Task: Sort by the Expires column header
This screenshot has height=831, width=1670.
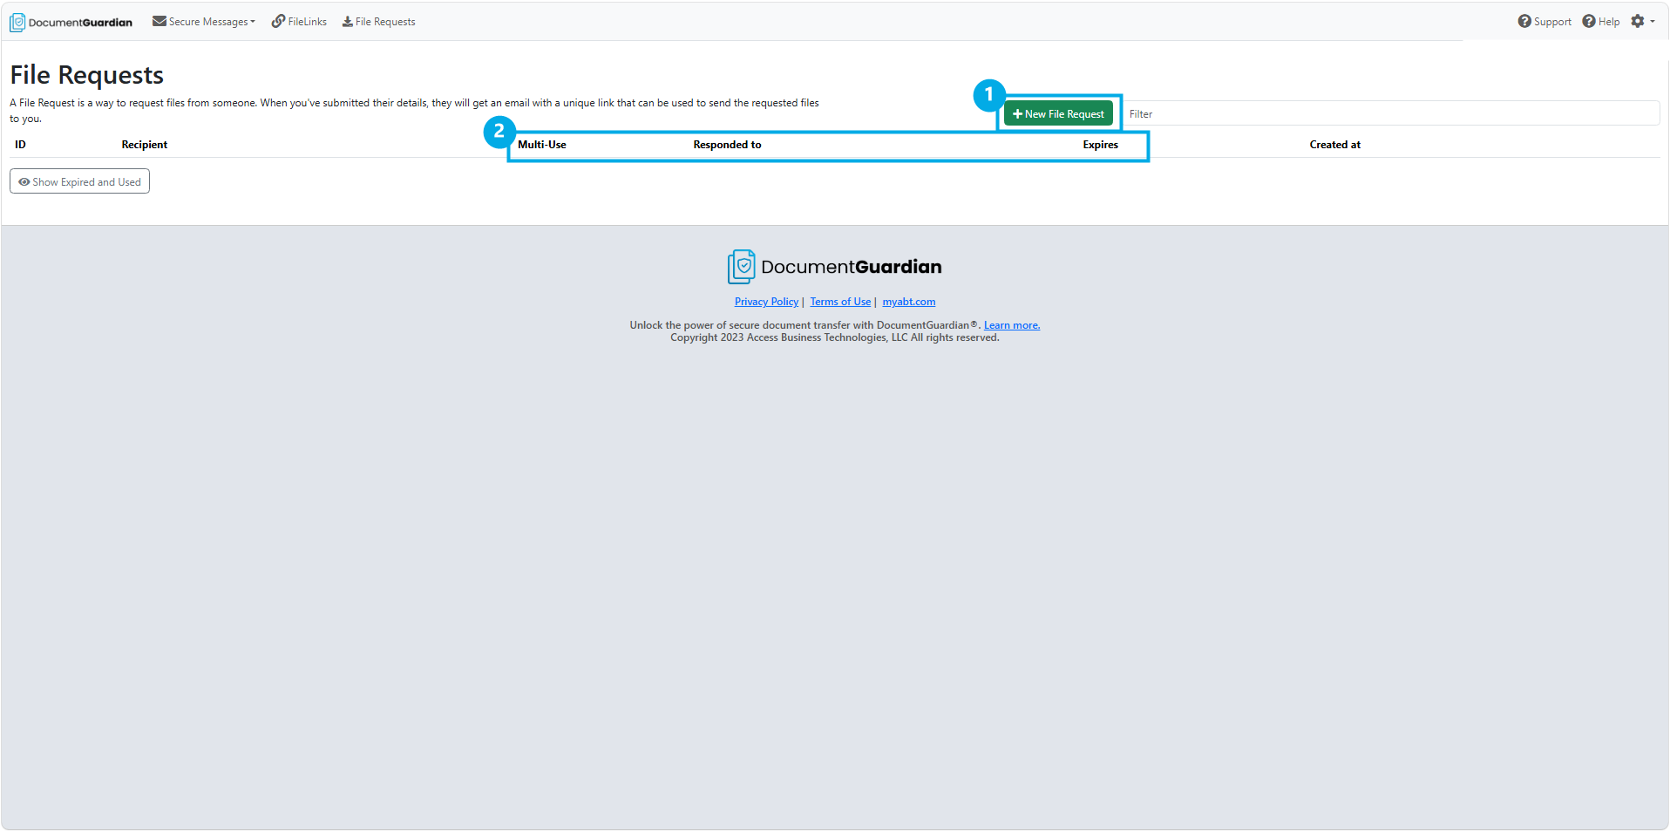Action: click(1100, 145)
